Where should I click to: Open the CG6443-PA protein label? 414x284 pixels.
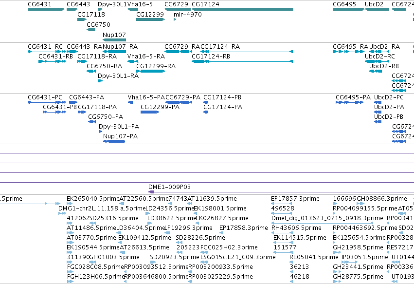(x=87, y=97)
